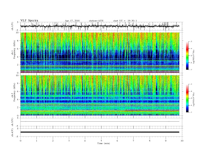Click the "9" tick on the Time axis

[166, 141]
